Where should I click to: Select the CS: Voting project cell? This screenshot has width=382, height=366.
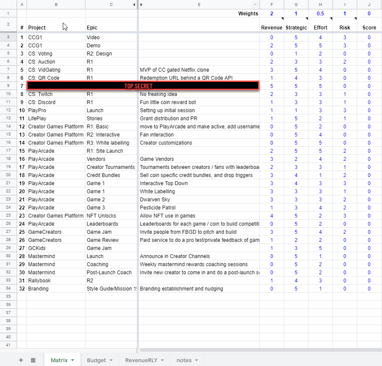(56, 53)
